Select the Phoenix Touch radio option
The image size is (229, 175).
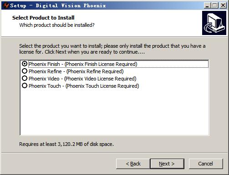point(25,85)
